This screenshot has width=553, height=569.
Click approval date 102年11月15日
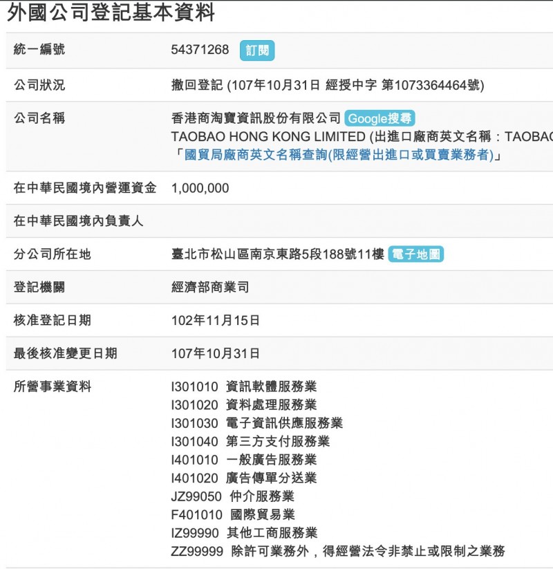(216, 320)
